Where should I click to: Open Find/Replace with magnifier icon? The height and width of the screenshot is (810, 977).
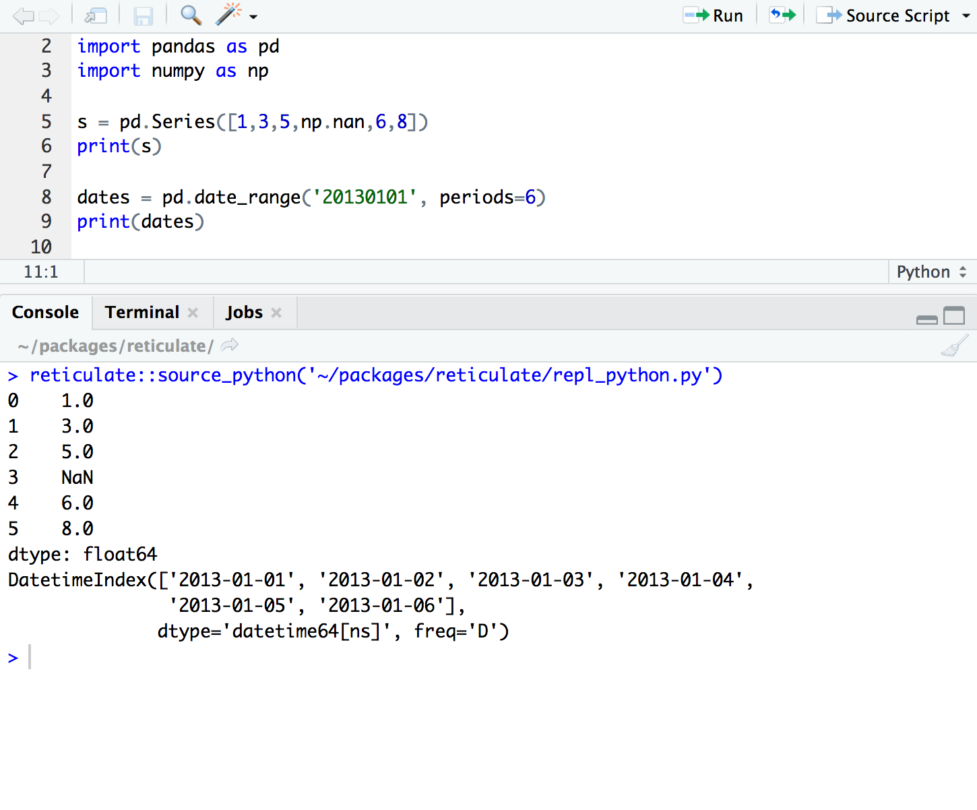pyautogui.click(x=191, y=15)
